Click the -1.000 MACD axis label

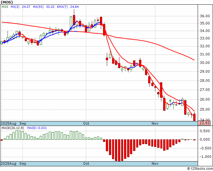(x=205, y=157)
